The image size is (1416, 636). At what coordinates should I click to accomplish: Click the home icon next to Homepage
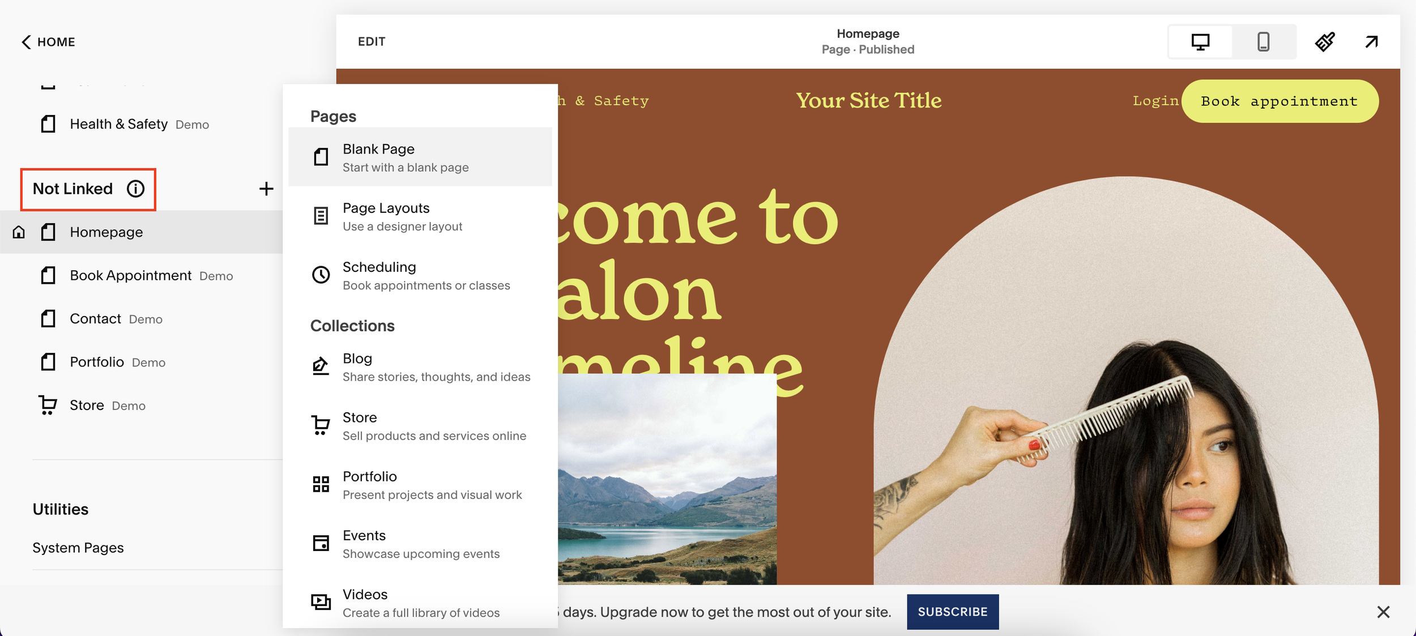click(19, 232)
